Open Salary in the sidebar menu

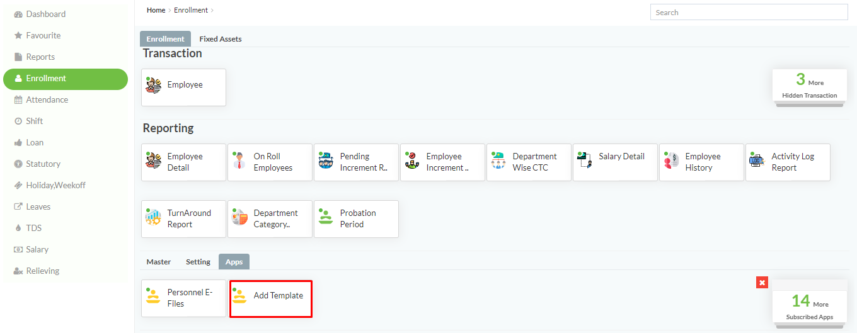[x=66, y=249]
